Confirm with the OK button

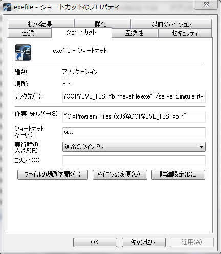(95, 242)
